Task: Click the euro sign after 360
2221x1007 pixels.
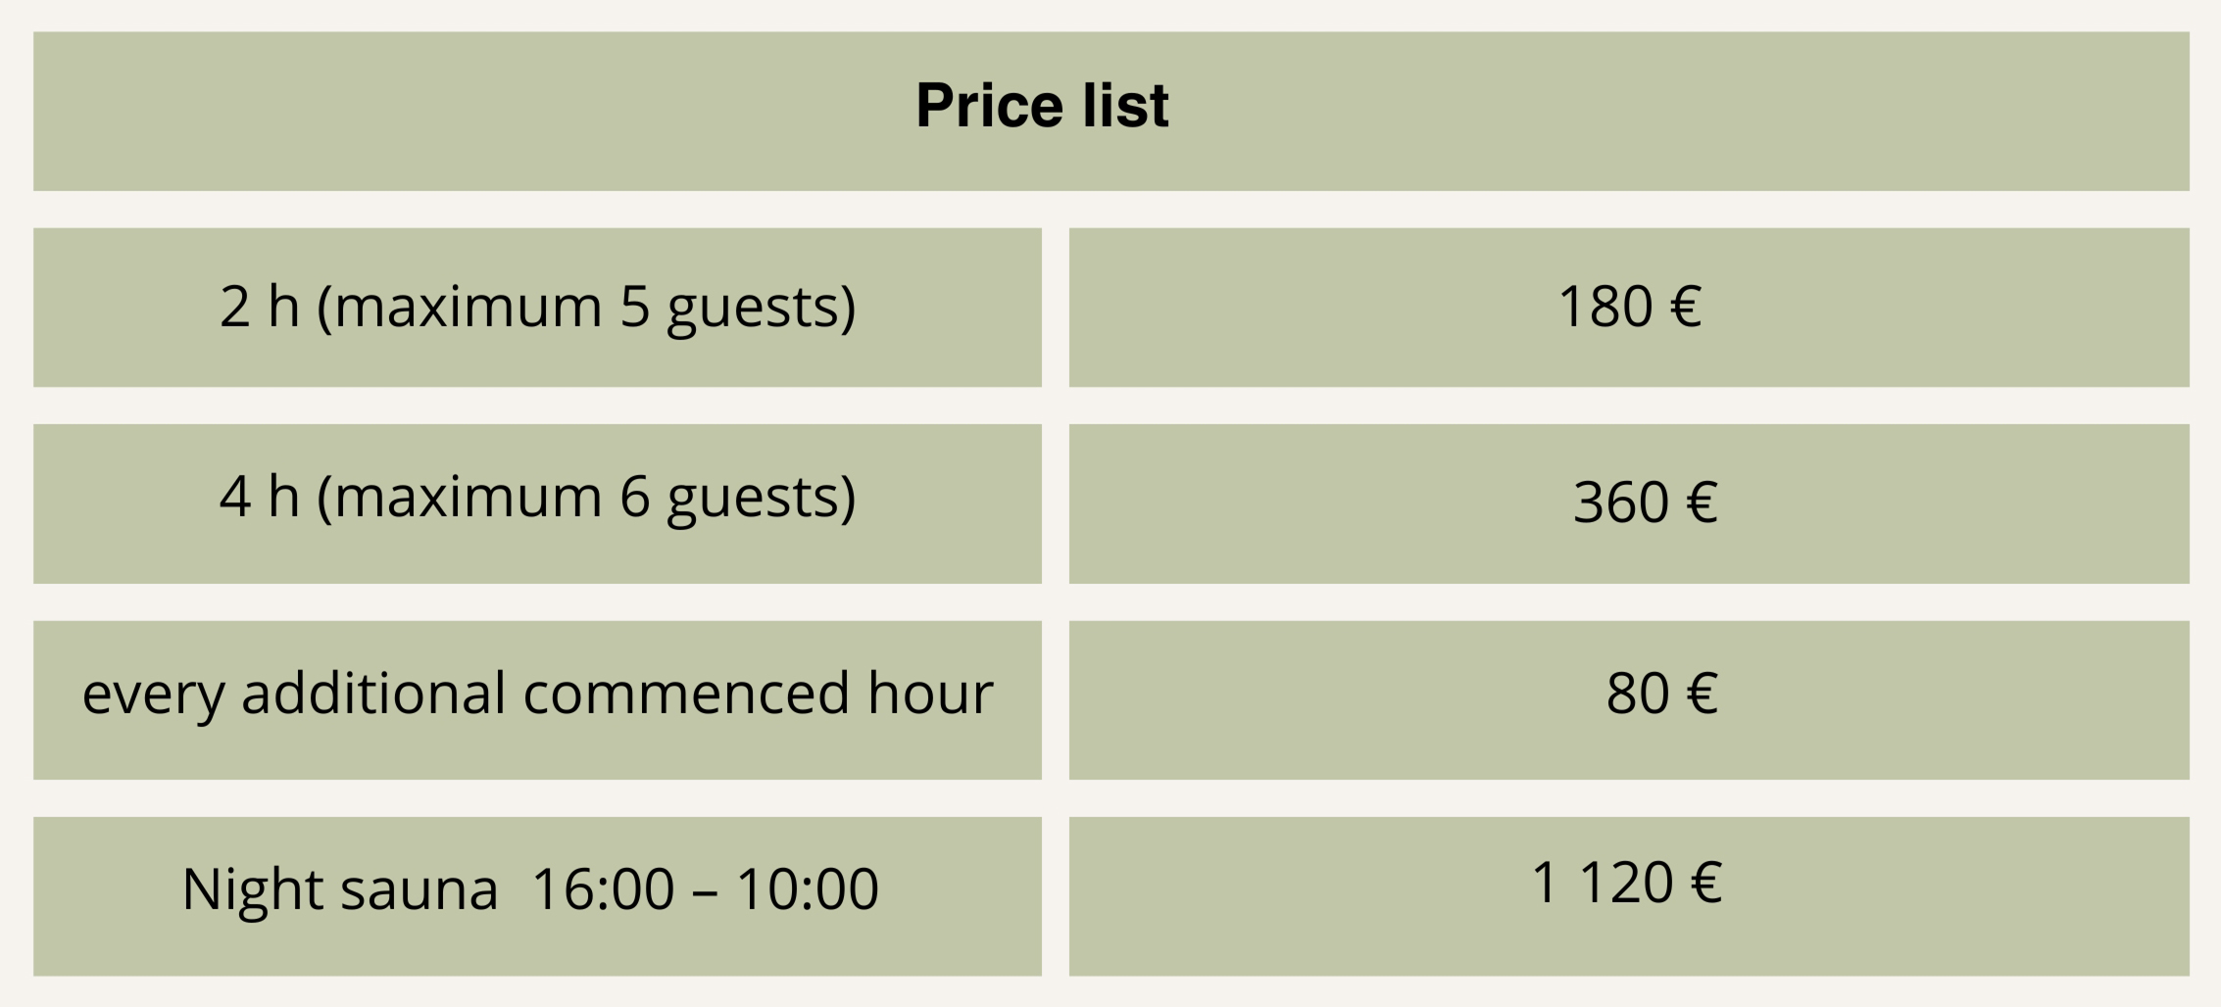Action: click(1702, 503)
